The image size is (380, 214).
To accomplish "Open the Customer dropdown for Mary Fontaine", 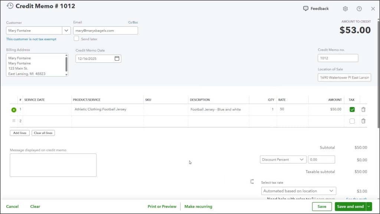I will pyautogui.click(x=67, y=30).
